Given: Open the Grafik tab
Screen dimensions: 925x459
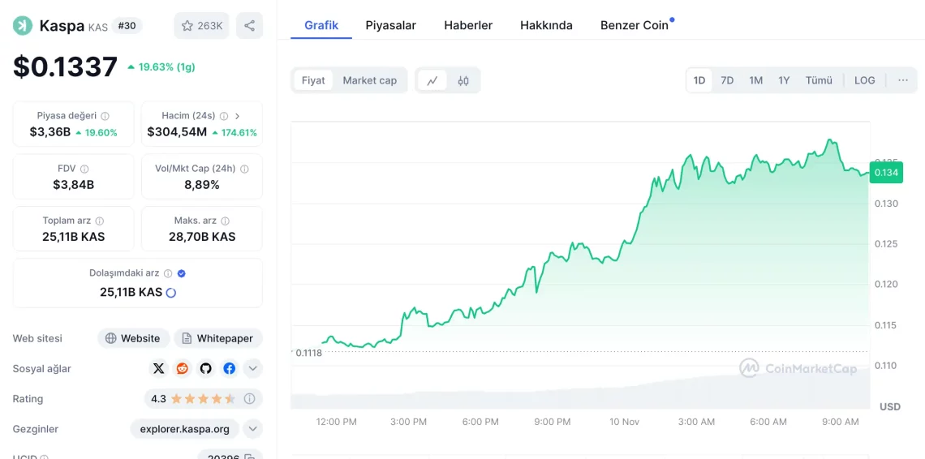Looking at the screenshot, I should point(321,25).
